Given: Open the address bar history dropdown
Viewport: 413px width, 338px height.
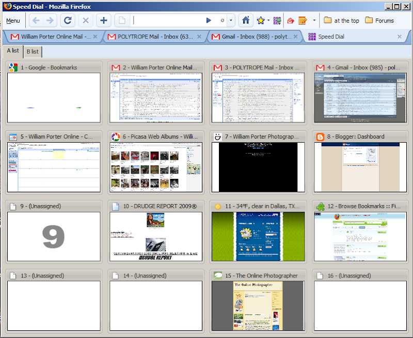Looking at the screenshot, I should pos(231,21).
